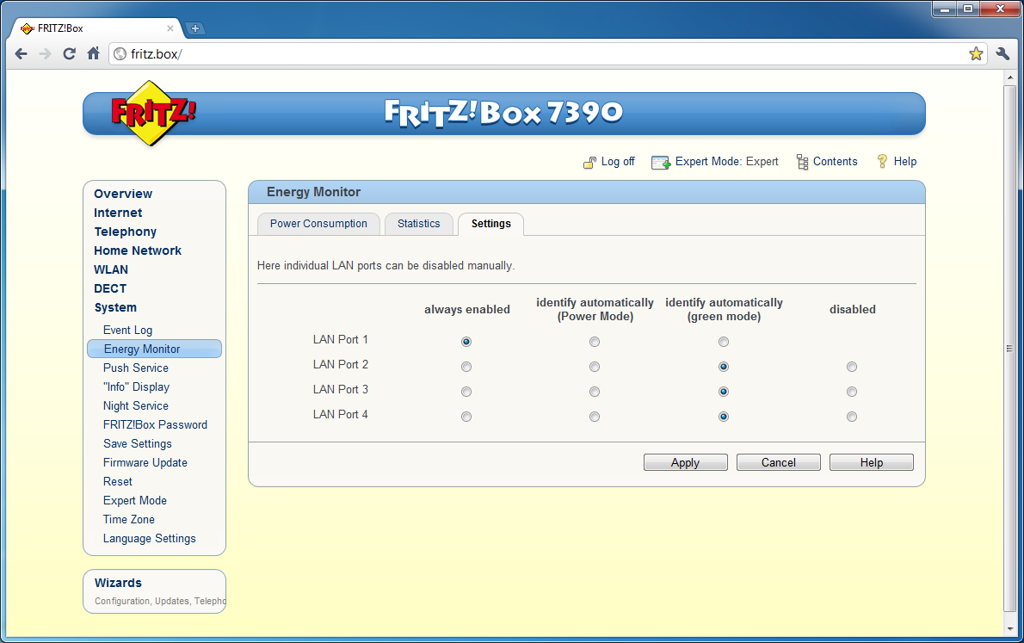Screen dimensions: 1024x643
Task: Click the page scrollbar up arrow
Action: tap(1009, 77)
